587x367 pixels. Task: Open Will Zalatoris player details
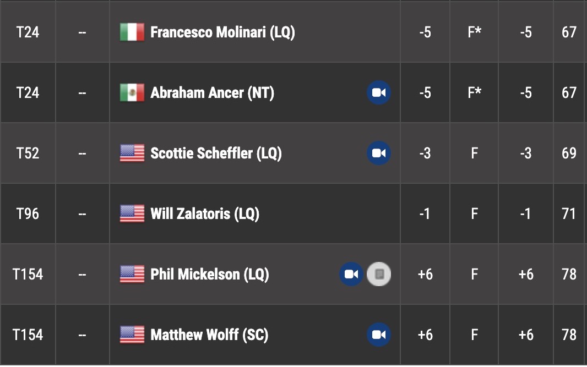pyautogui.click(x=204, y=213)
